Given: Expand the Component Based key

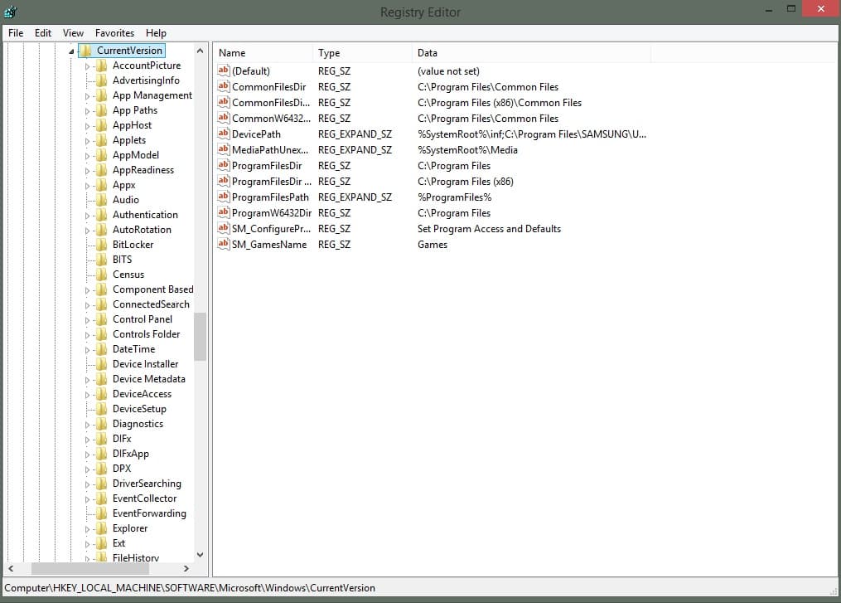Looking at the screenshot, I should [87, 290].
